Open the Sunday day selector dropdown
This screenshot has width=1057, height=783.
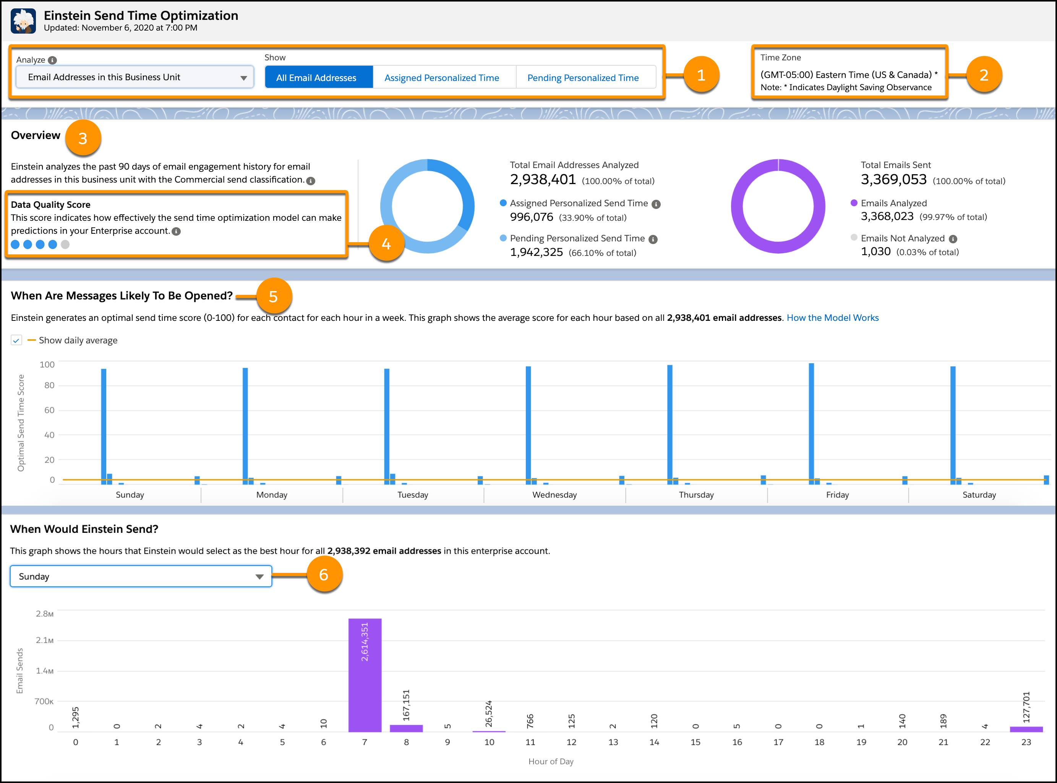click(141, 576)
